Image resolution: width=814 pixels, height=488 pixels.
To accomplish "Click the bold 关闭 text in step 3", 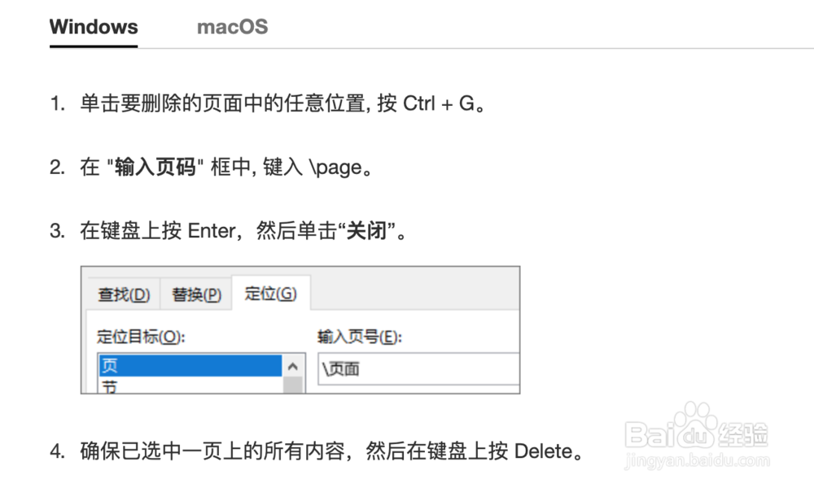I will 366,230.
